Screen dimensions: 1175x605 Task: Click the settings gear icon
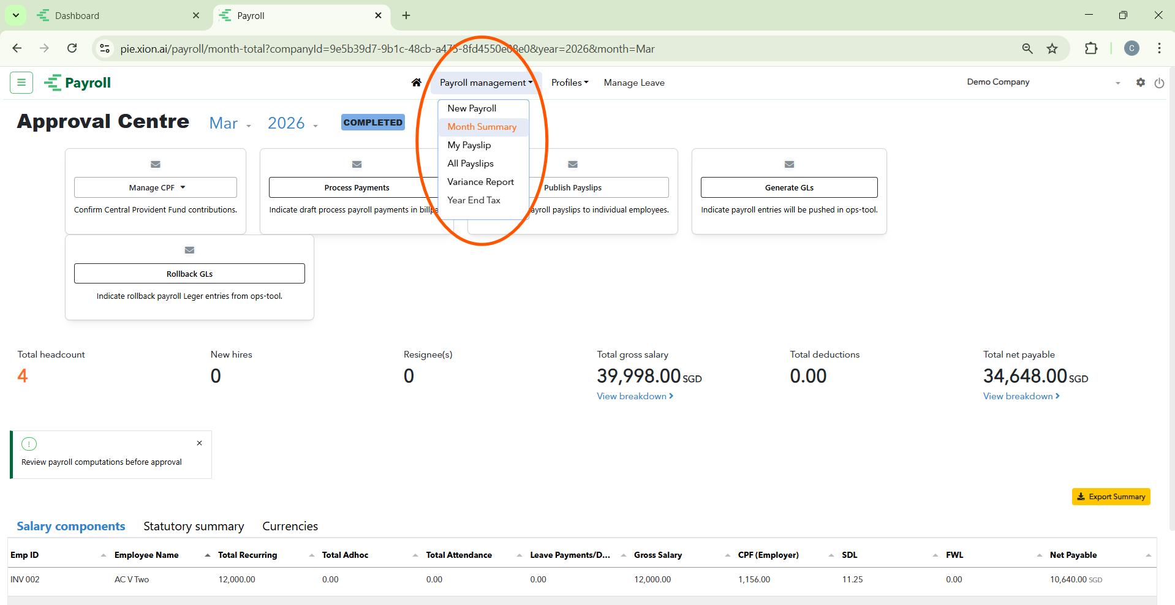pyautogui.click(x=1140, y=82)
